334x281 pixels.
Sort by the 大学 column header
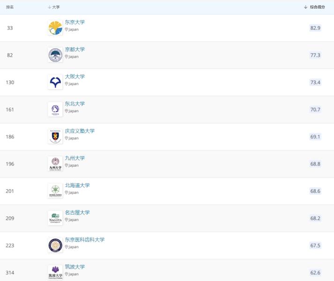(x=54, y=7)
